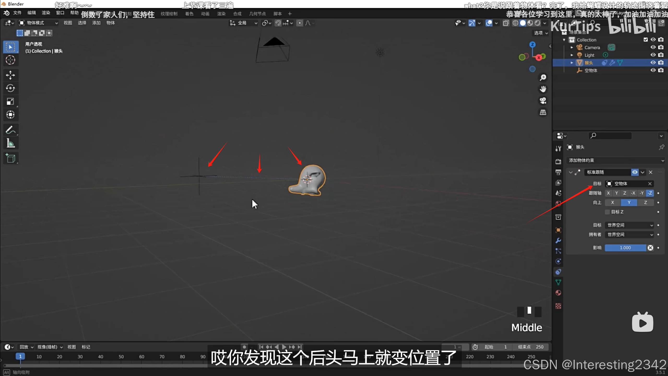This screenshot has height=376, width=668.
Task: Select the Move tool in the toolbar
Action: click(10, 75)
